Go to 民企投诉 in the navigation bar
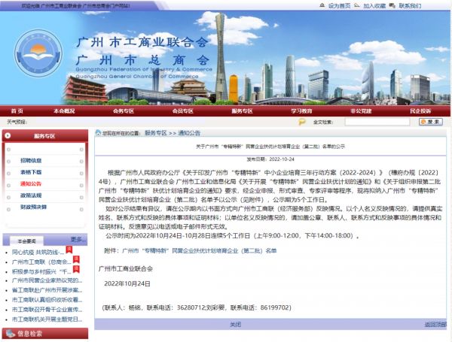Viewport: 452px width, 342px height. coord(420,110)
